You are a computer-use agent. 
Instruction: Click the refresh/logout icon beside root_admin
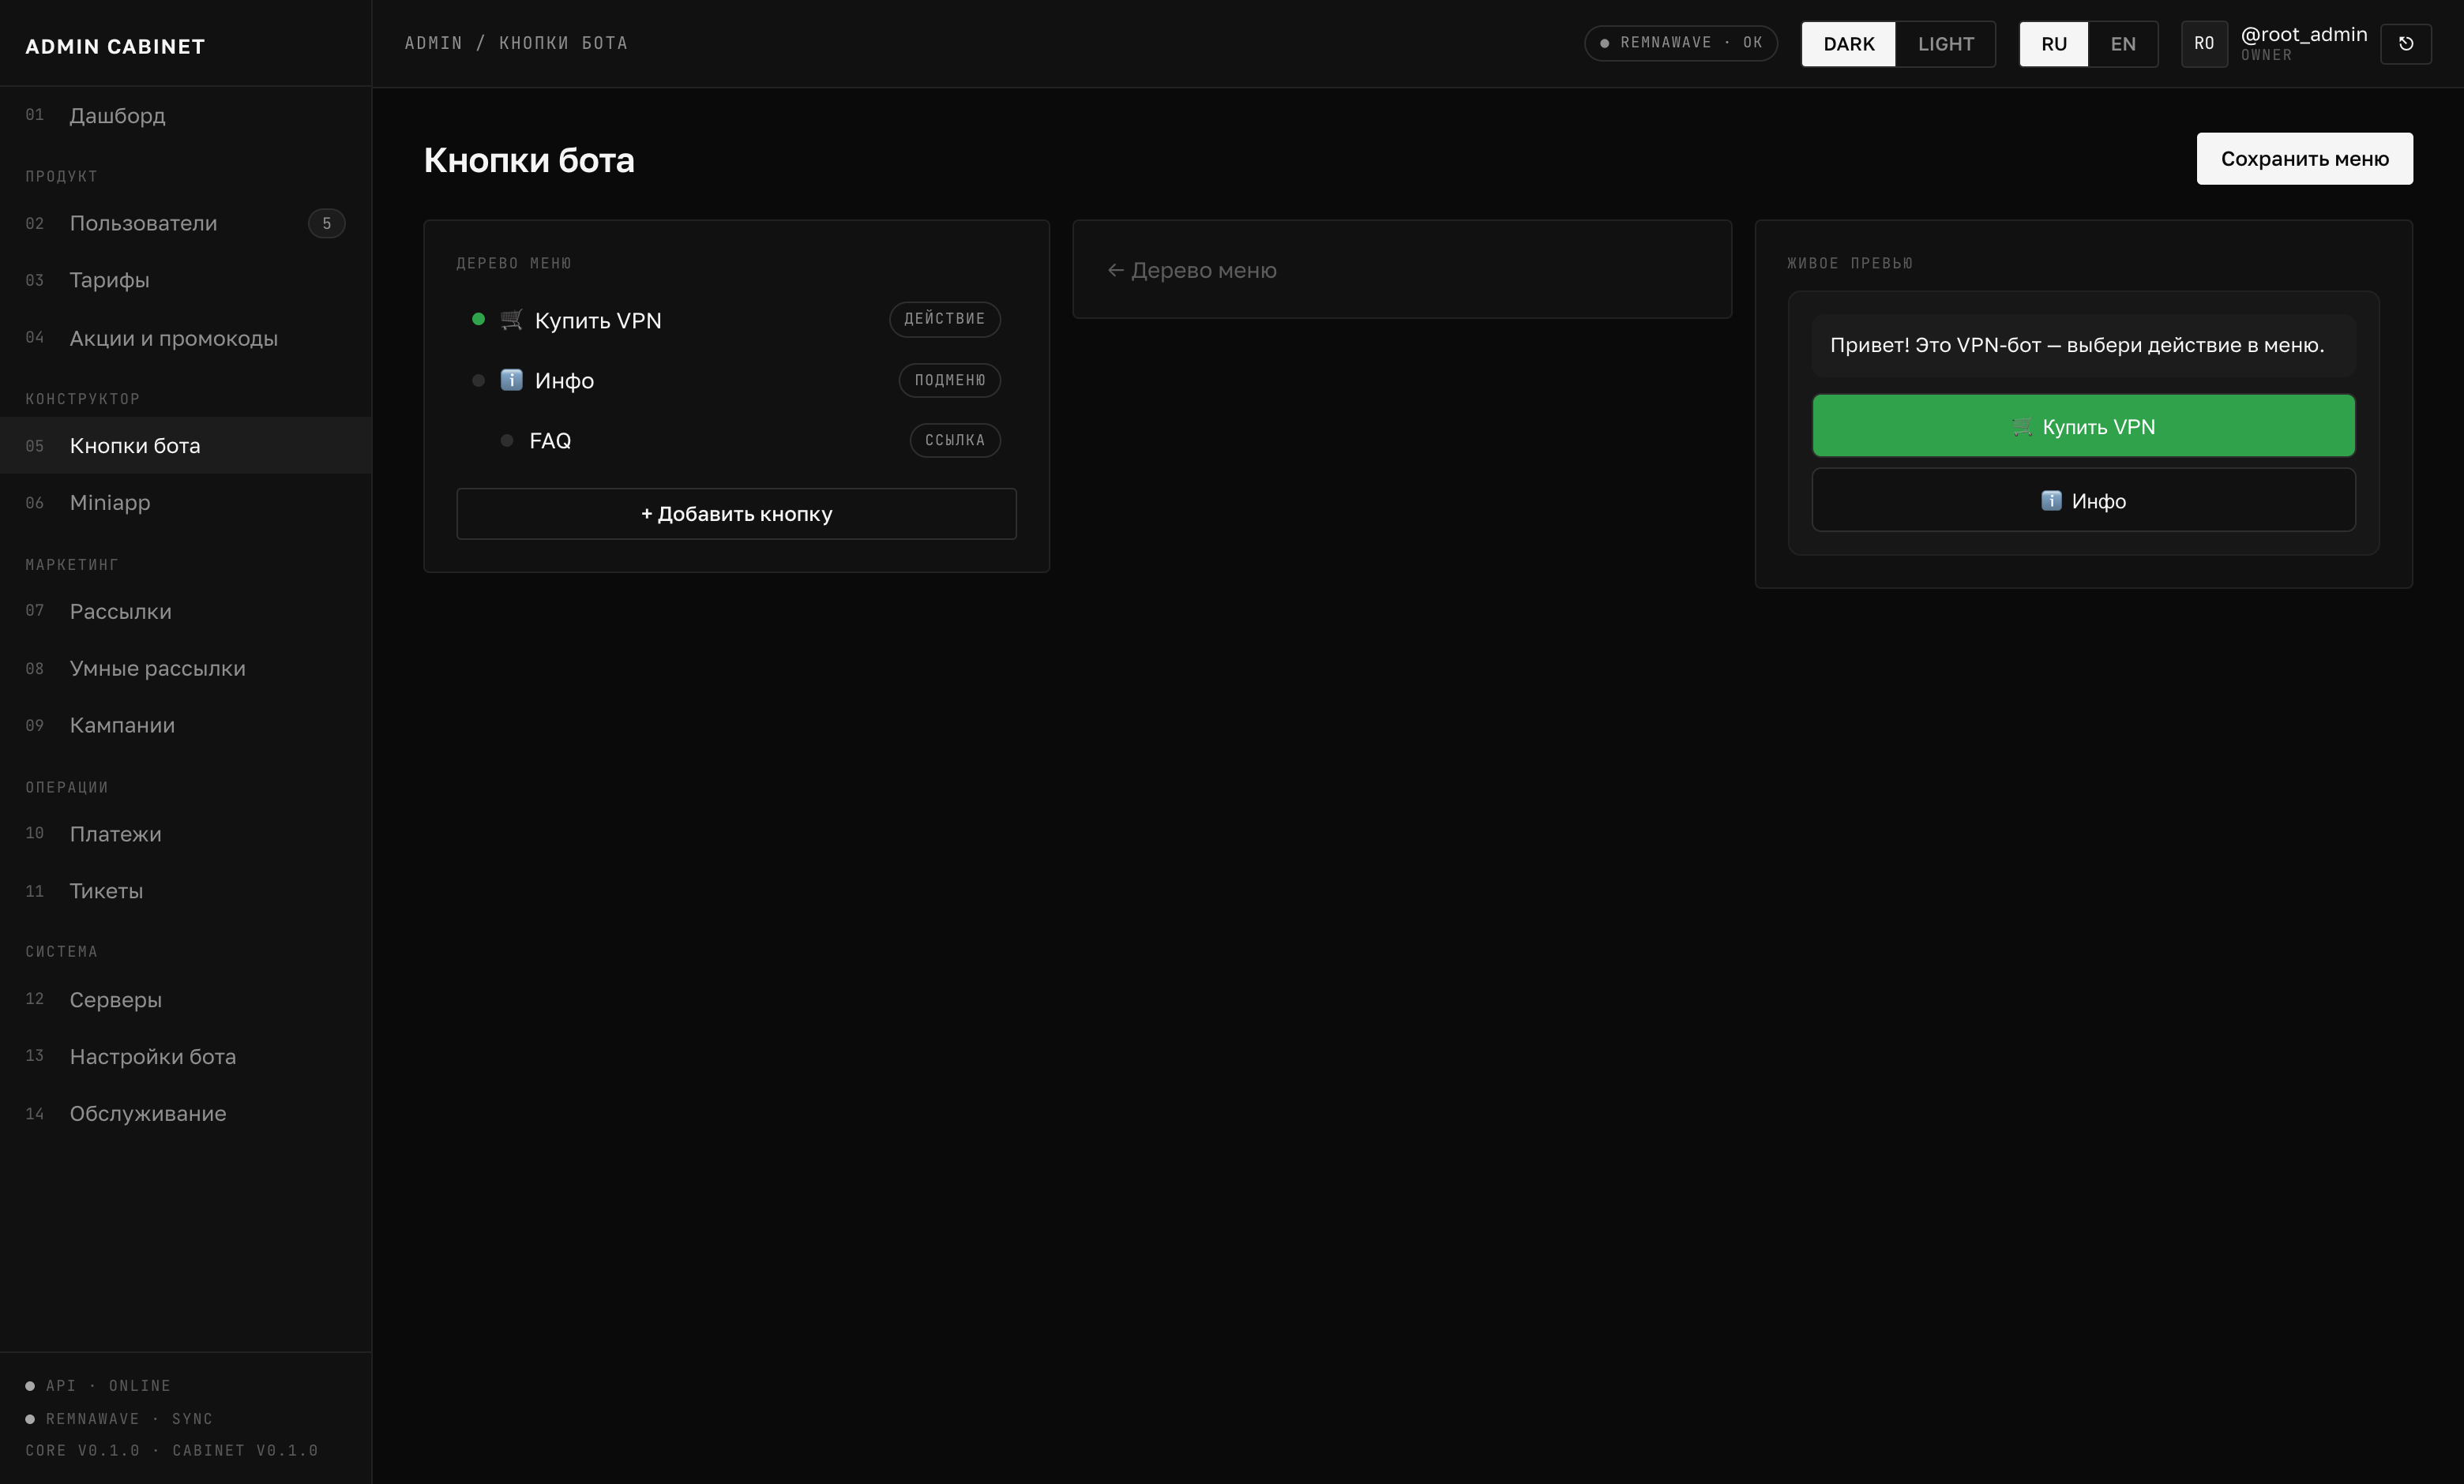click(2405, 44)
